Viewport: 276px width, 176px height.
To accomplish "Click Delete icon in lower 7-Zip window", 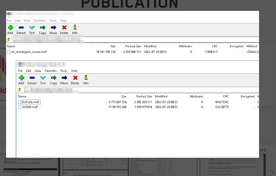I will coord(75,78).
